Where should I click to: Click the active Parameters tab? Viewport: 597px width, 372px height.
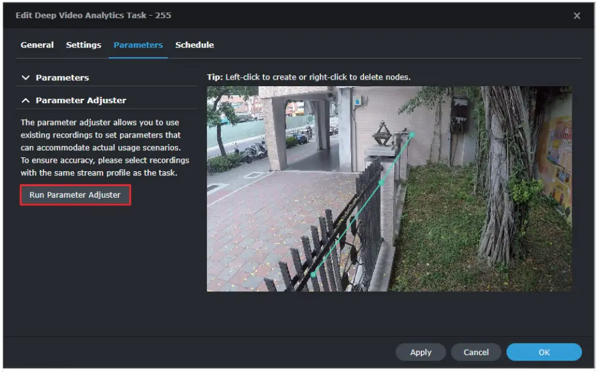(x=137, y=45)
